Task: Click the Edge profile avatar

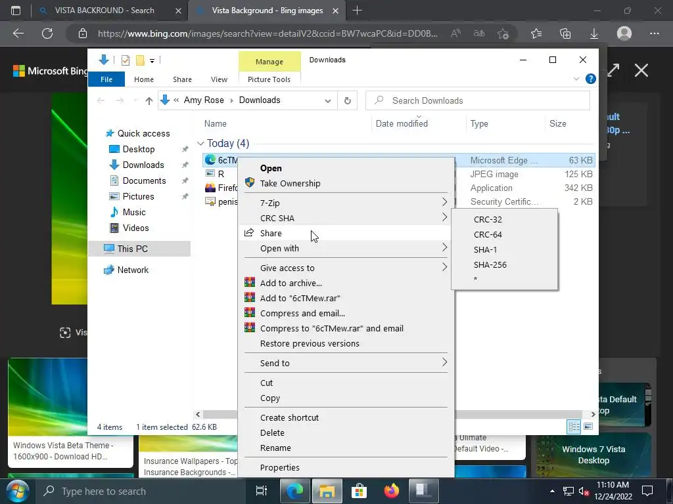Action: [x=624, y=33]
